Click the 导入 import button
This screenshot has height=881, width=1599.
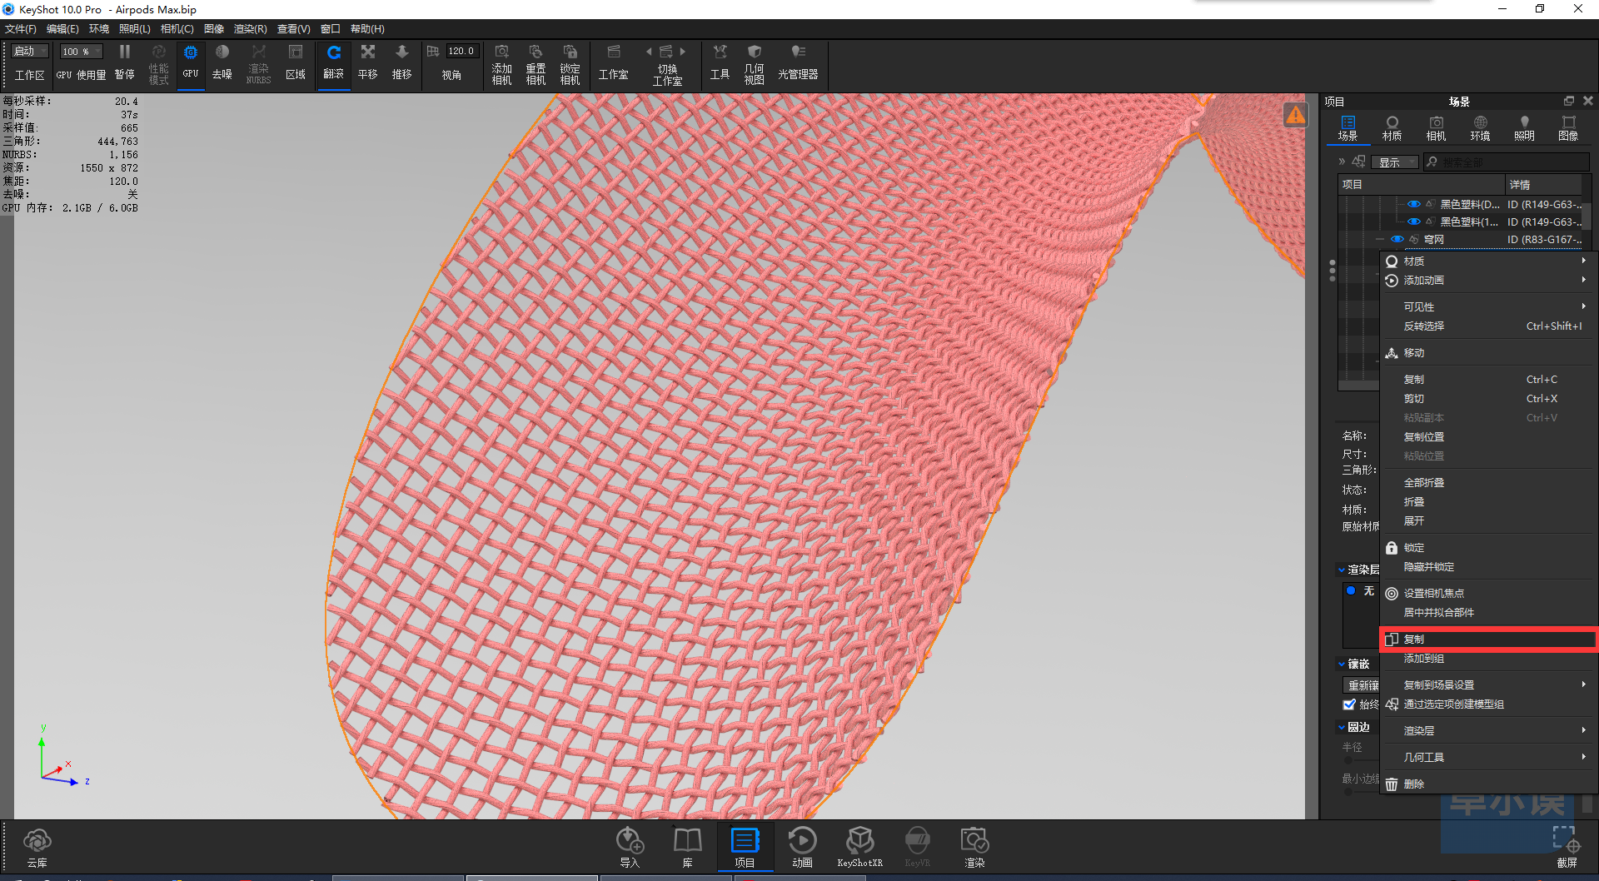630,848
